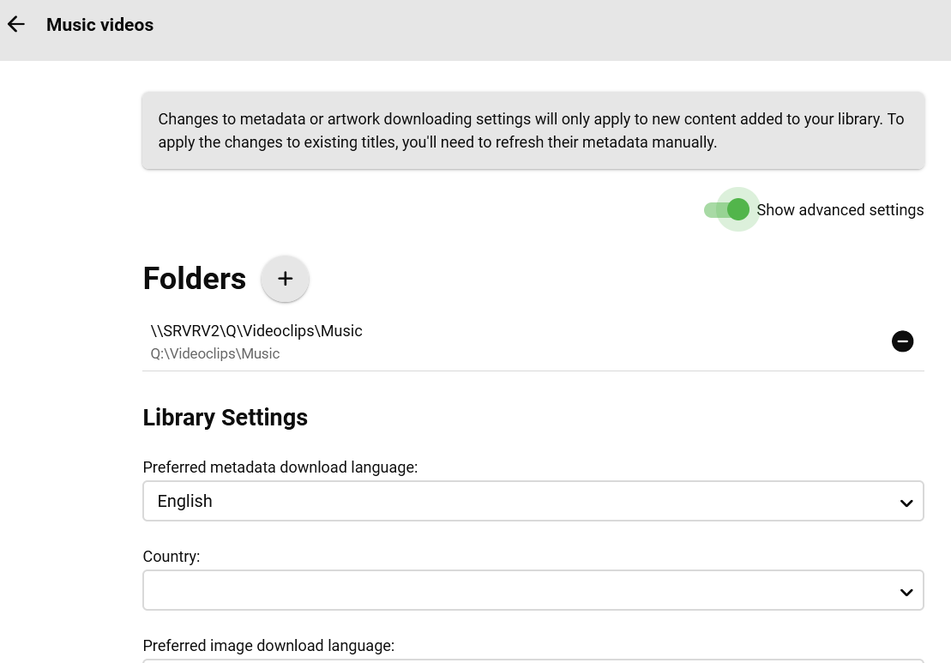The height and width of the screenshot is (663, 951).
Task: Click the \\SRVRV2\Q\Videoclips\Music network path
Action: pos(256,331)
